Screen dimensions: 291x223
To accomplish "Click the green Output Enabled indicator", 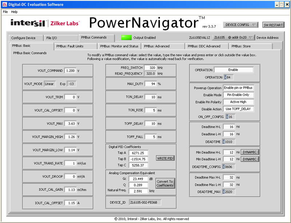I will 126,37.
